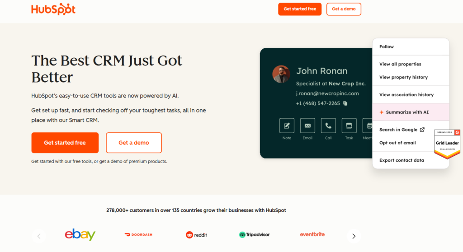Click John Ronan's profile photo
This screenshot has width=463, height=252.
(281, 74)
